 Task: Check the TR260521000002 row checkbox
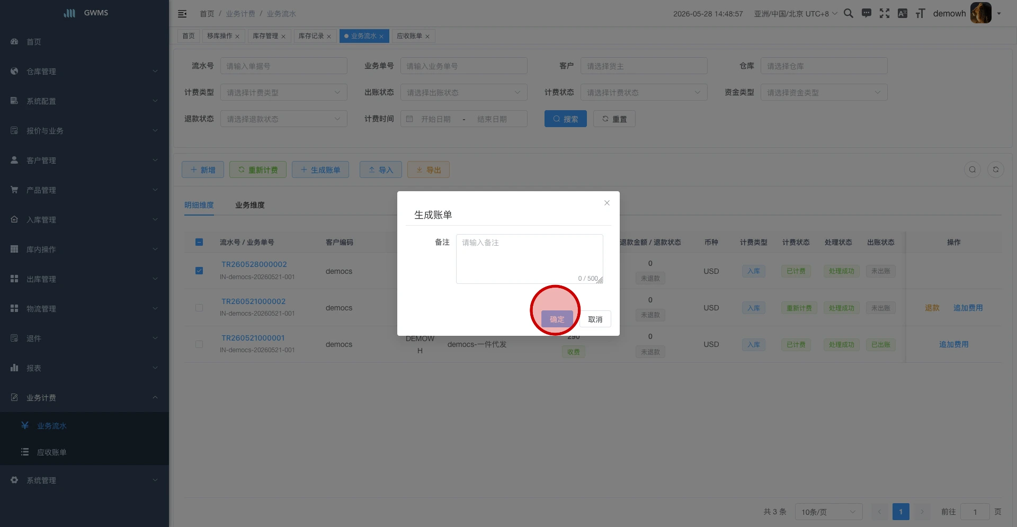point(199,308)
